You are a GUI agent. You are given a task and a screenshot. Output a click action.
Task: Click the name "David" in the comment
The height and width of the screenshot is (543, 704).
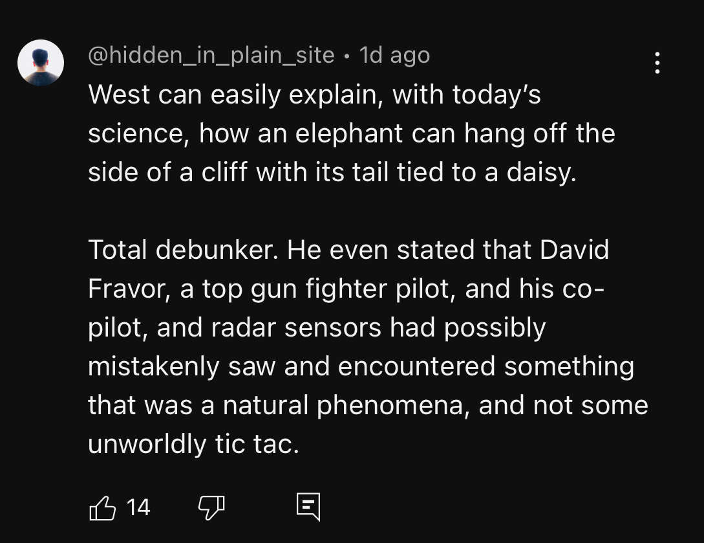[x=575, y=250]
